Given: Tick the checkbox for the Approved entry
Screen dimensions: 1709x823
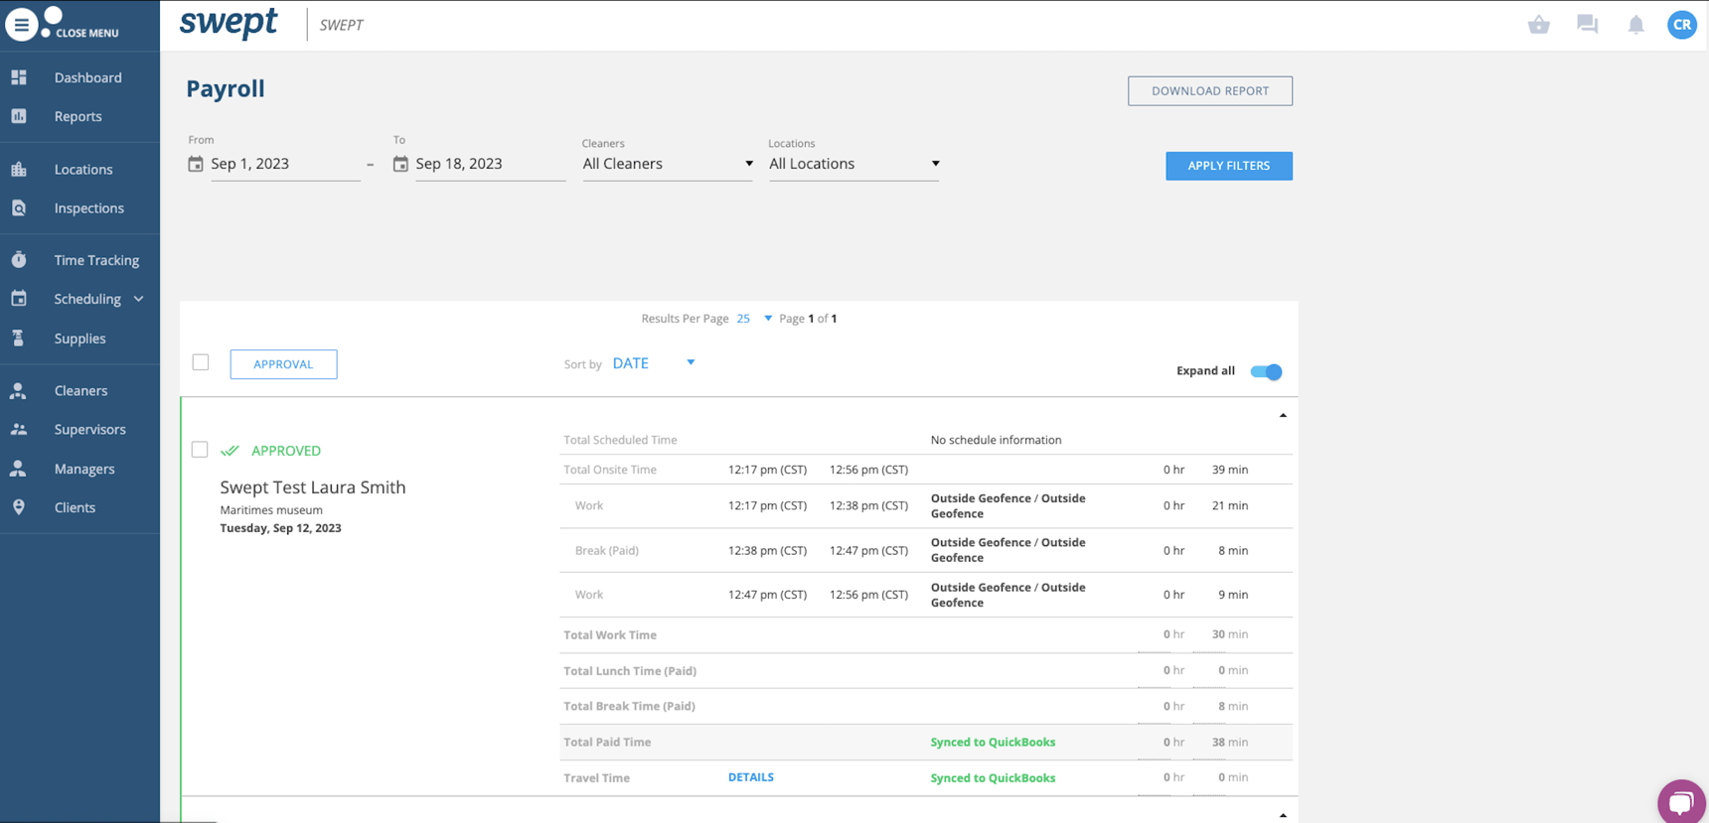Looking at the screenshot, I should [200, 450].
